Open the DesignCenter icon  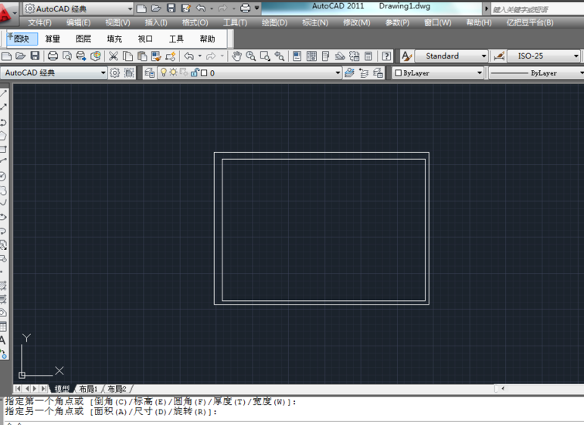point(311,56)
